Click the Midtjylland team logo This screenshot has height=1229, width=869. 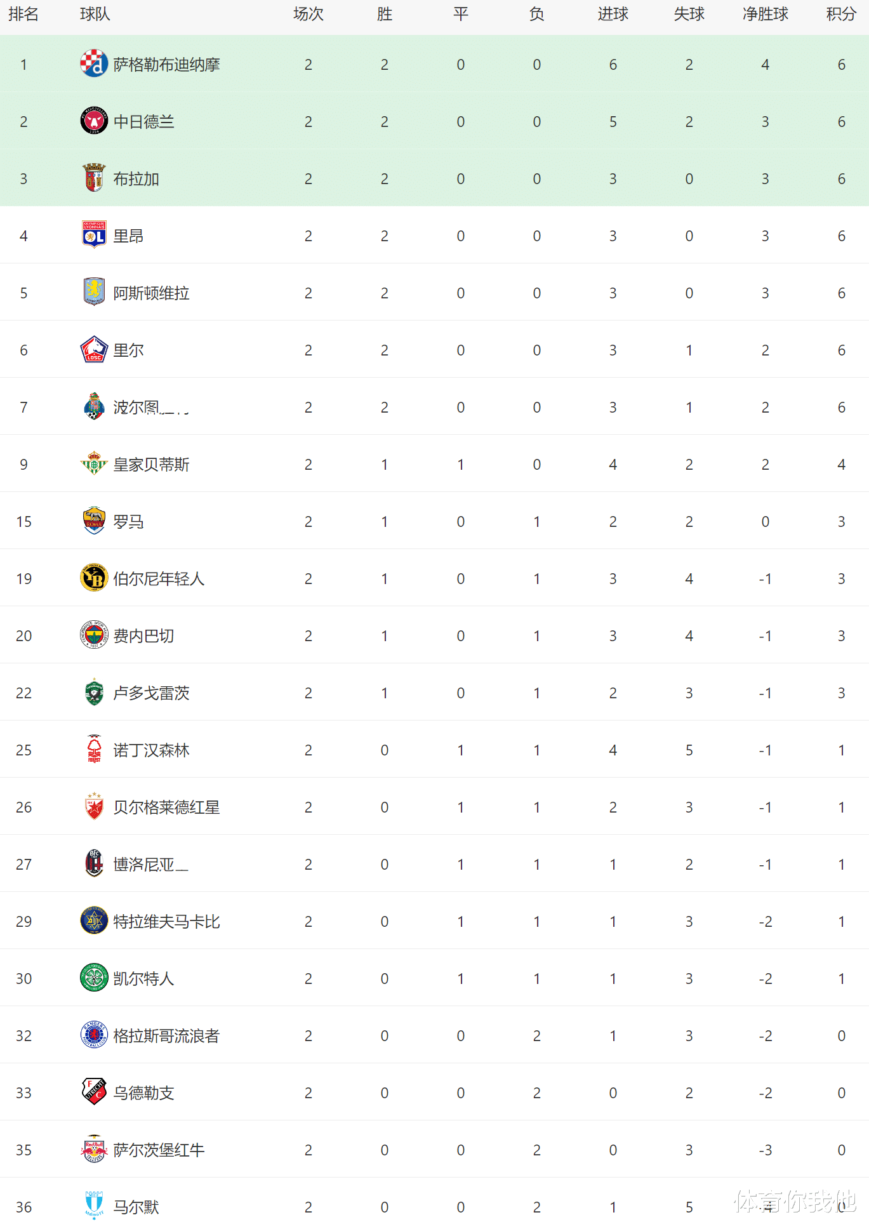click(94, 121)
